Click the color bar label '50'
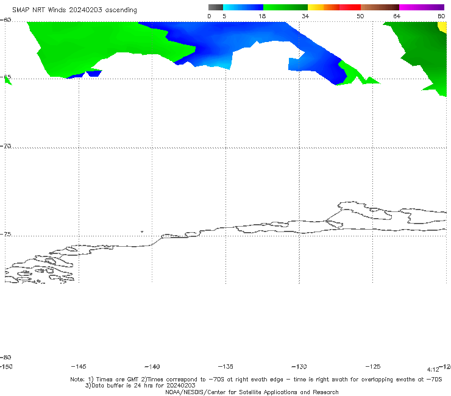The height and width of the screenshot is (396, 451). 360,16
